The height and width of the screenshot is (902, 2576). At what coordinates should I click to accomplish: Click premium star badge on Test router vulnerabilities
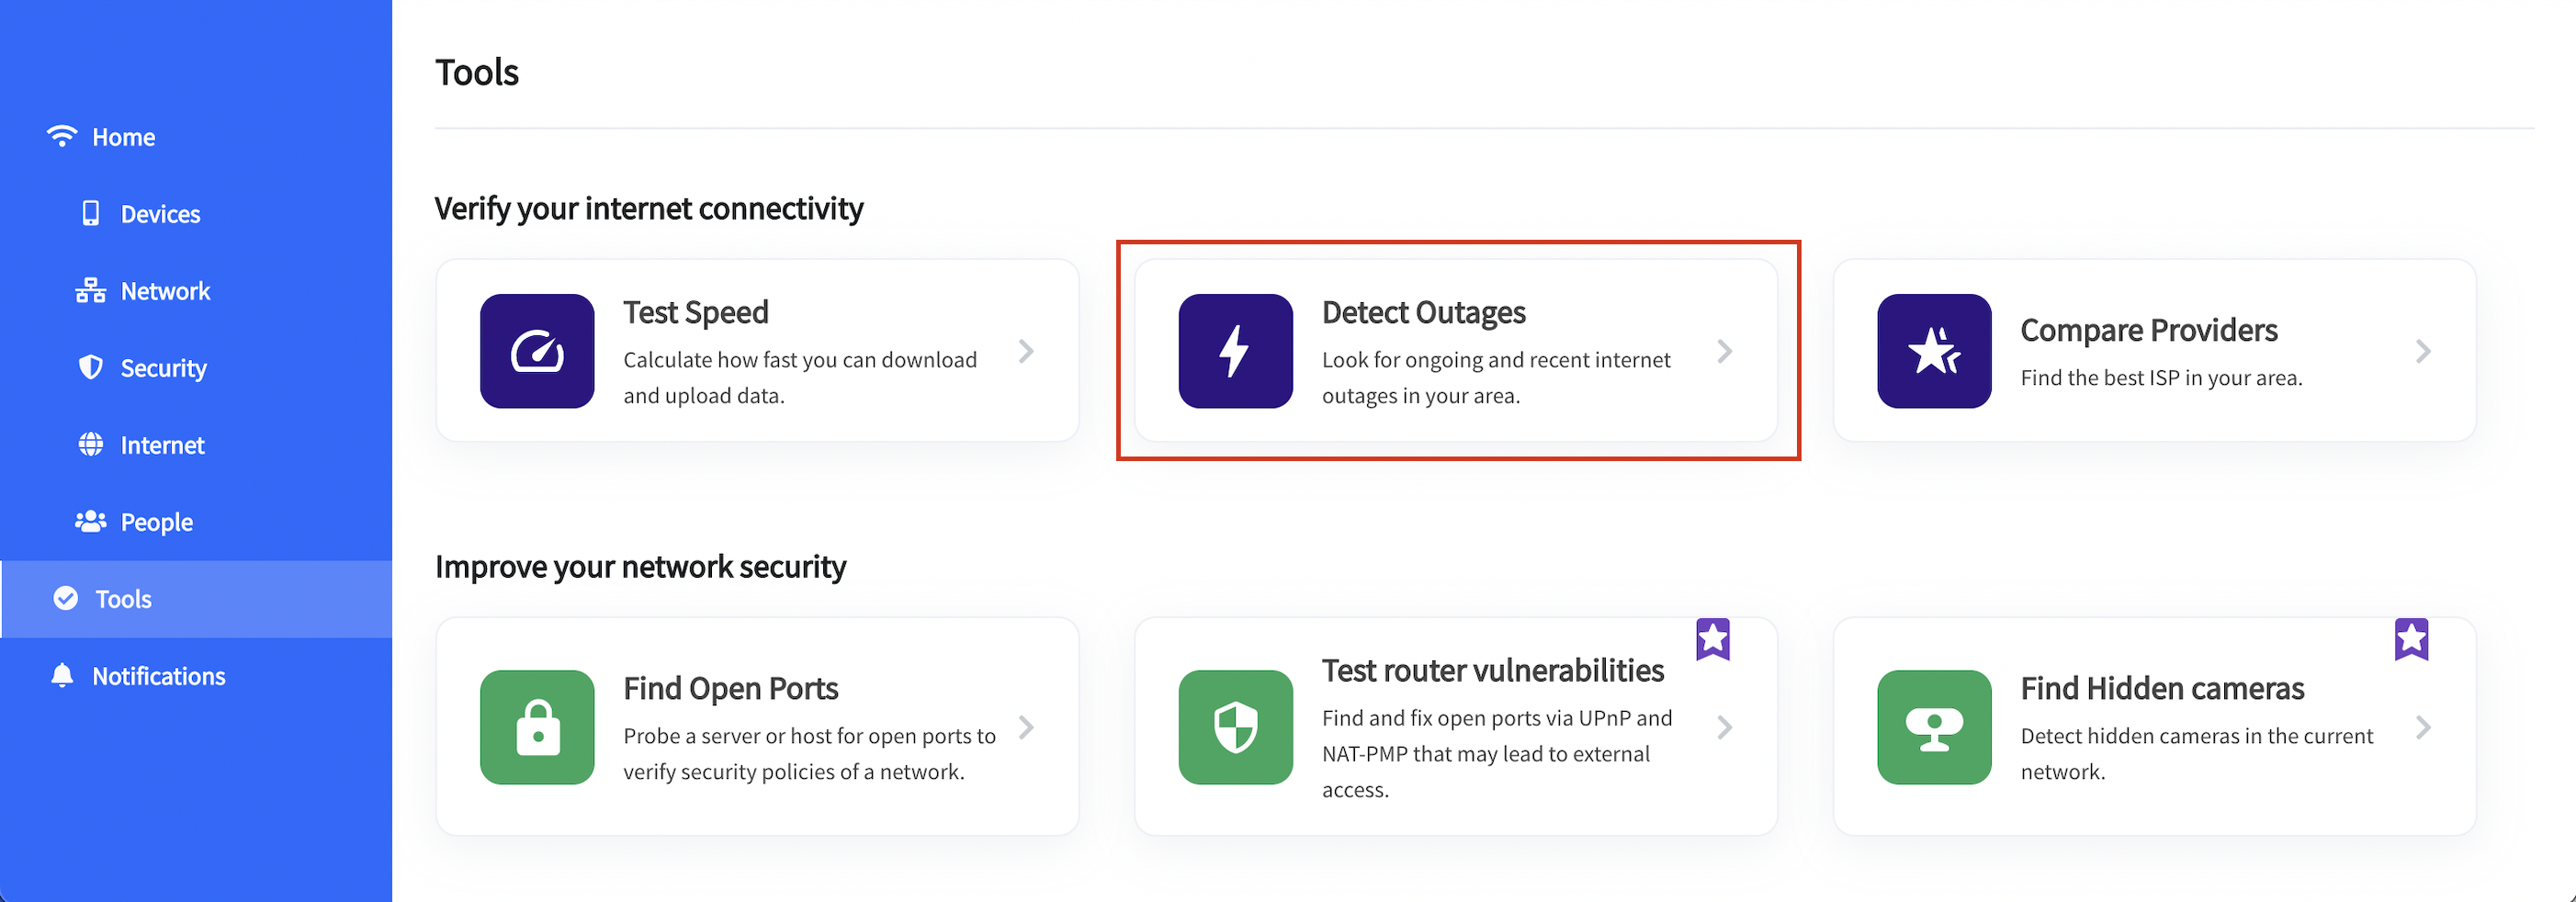point(1712,639)
